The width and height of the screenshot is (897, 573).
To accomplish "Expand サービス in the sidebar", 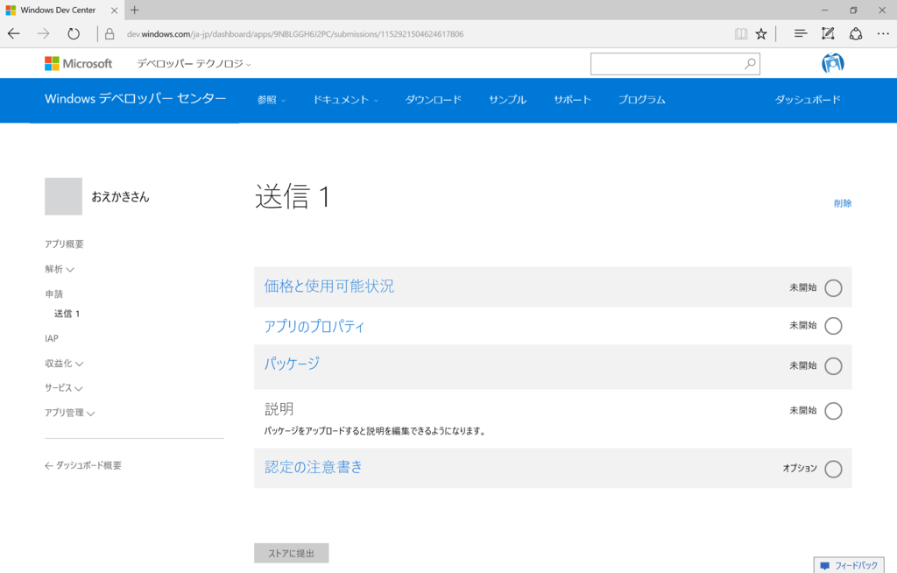I will pyautogui.click(x=63, y=388).
